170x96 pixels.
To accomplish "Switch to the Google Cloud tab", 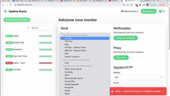I will point(100,1).
